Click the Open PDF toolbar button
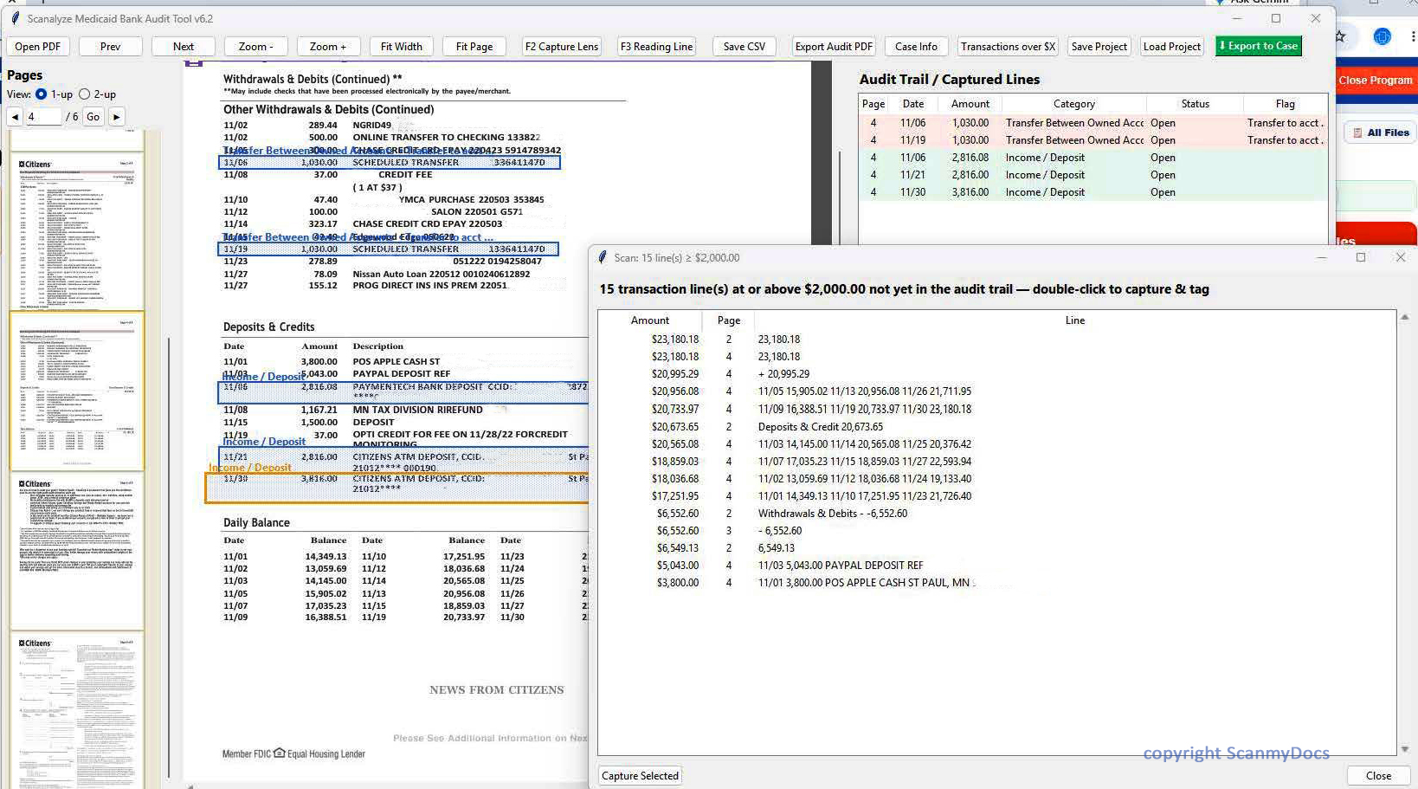The height and width of the screenshot is (789, 1418). pyautogui.click(x=38, y=47)
